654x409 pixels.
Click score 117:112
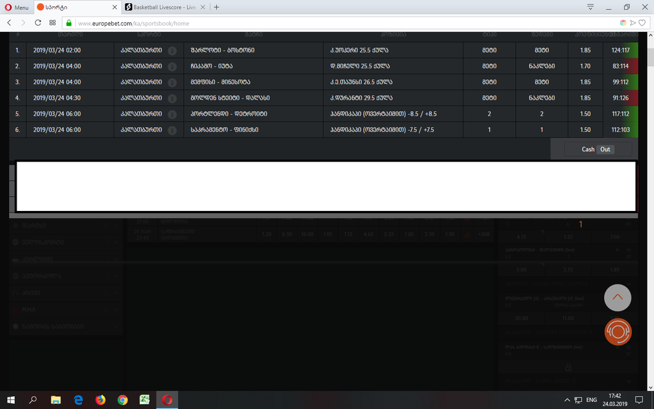pyautogui.click(x=621, y=114)
